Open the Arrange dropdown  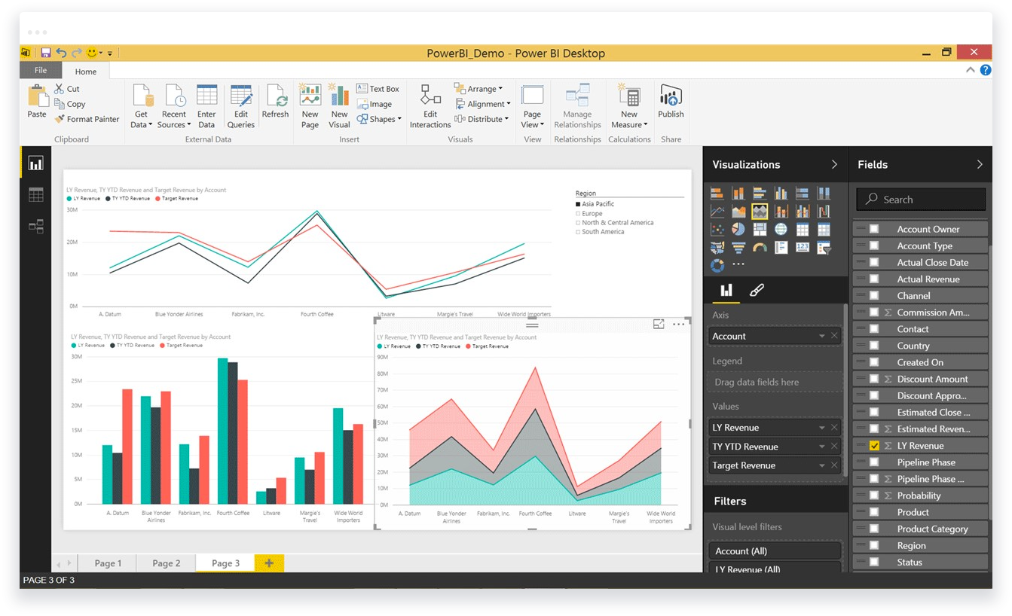478,89
